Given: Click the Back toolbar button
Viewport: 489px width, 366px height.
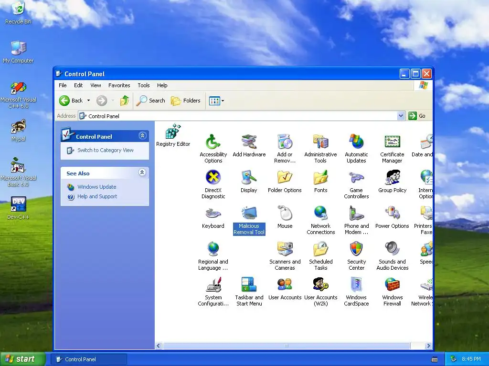Looking at the screenshot, I should click(71, 101).
